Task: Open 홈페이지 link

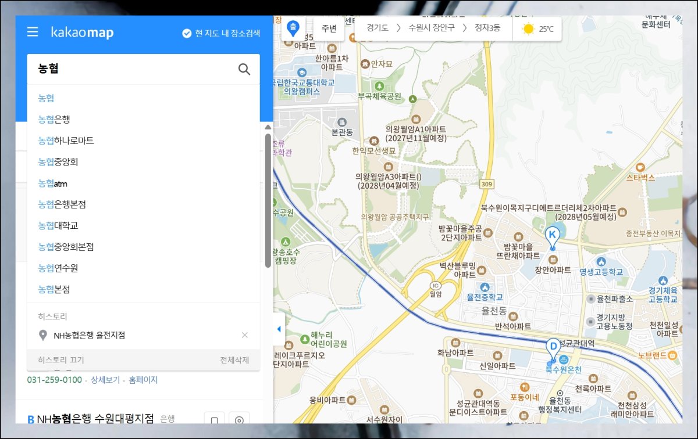Action: click(143, 380)
